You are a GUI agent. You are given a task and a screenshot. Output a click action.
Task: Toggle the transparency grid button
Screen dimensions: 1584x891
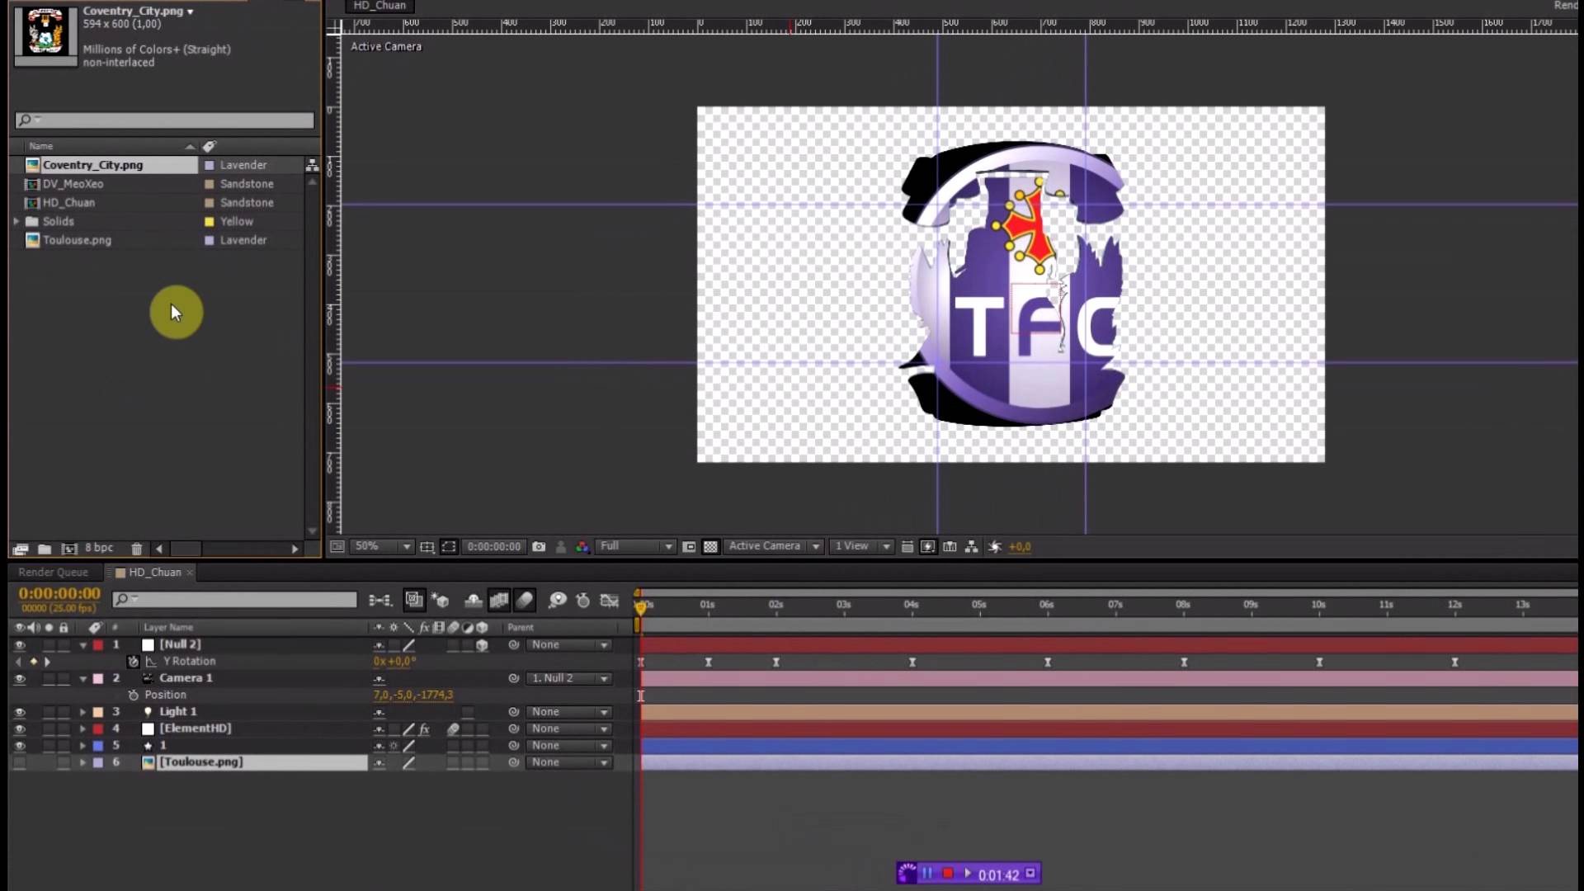coord(710,547)
